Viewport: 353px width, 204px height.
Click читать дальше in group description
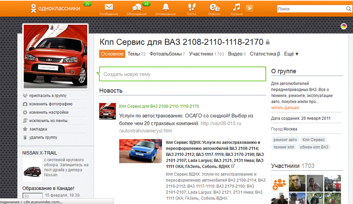(285, 108)
